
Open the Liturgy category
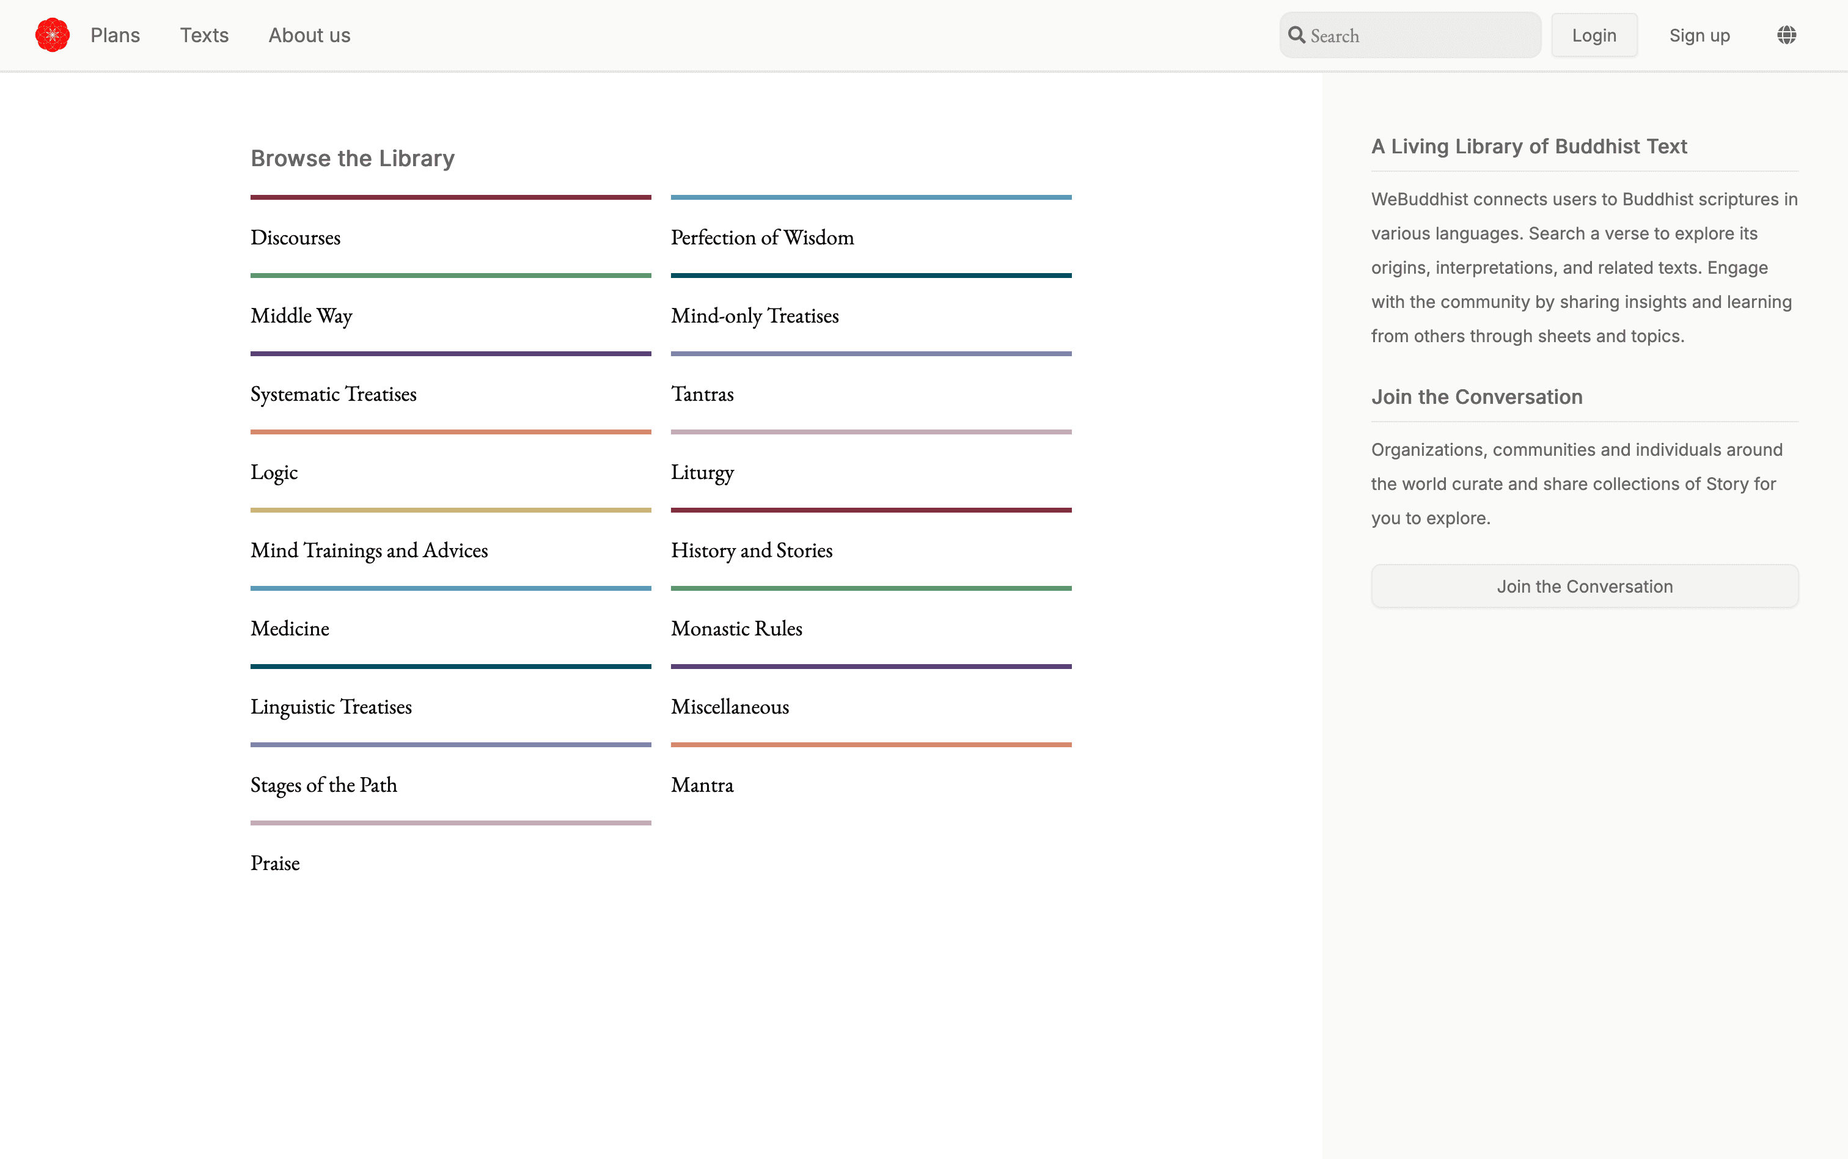[702, 472]
